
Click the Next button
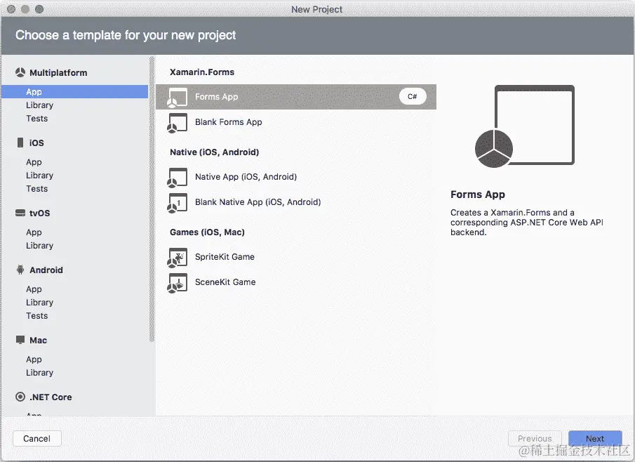tap(595, 439)
